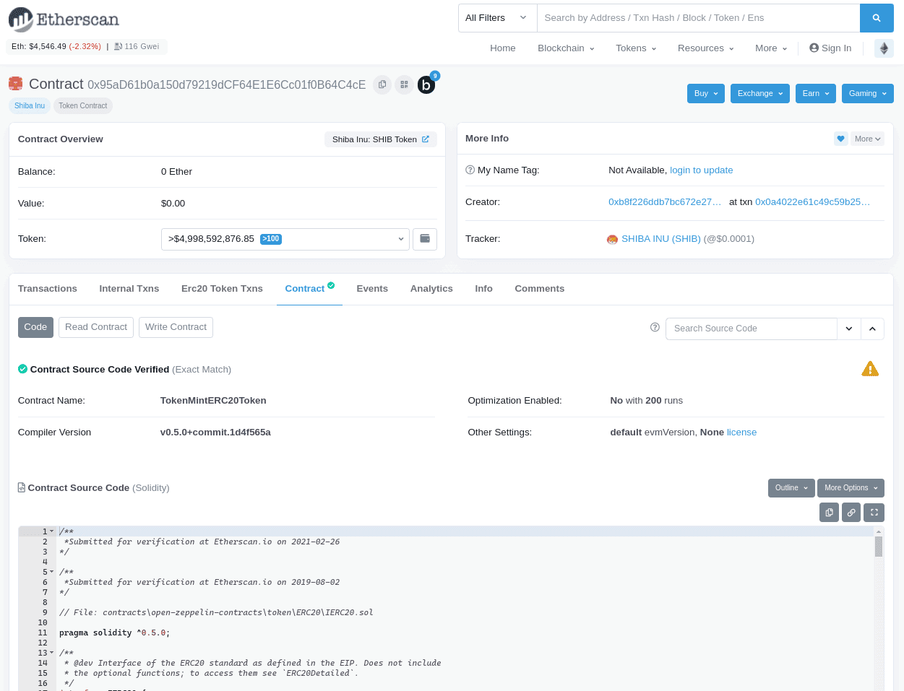This screenshot has height=691, width=904.
Task: Open the Outline dropdown
Action: [791, 488]
